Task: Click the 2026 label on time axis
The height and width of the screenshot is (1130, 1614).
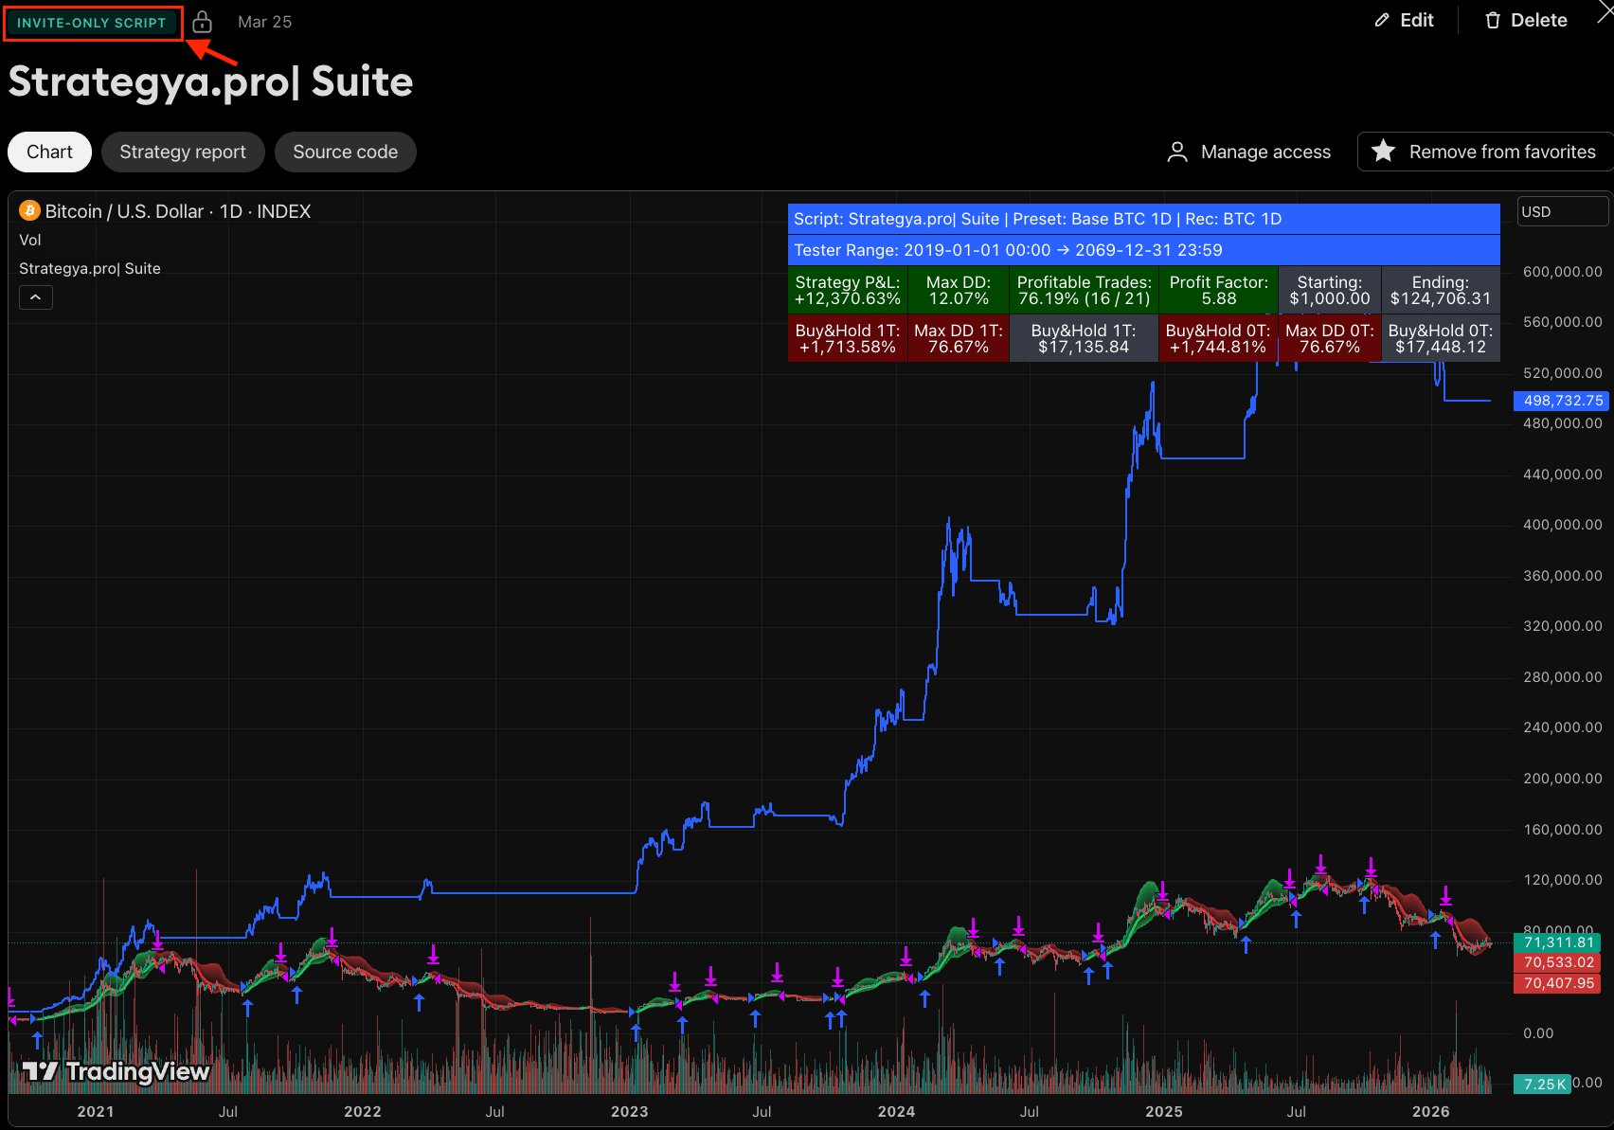Action: click(1431, 1111)
